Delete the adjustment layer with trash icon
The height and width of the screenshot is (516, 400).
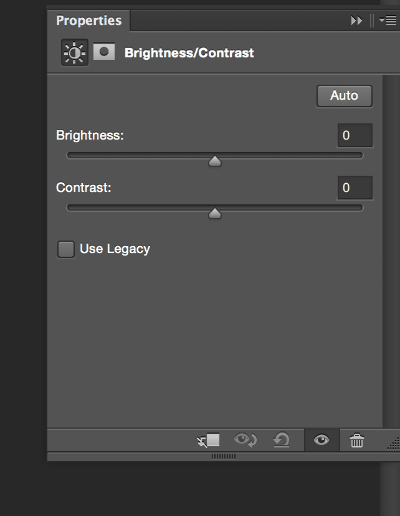coord(356,441)
